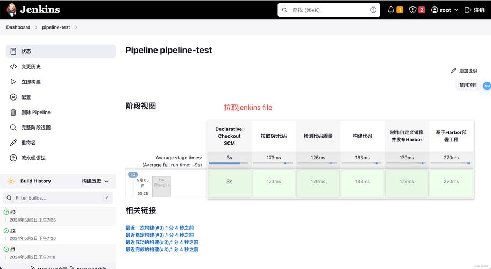Open 流水线语法 sidebar item

(x=61, y=158)
